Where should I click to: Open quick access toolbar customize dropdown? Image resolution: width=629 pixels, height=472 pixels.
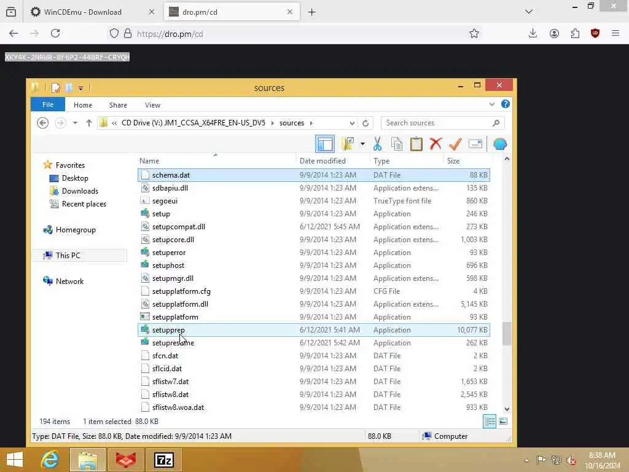80,88
